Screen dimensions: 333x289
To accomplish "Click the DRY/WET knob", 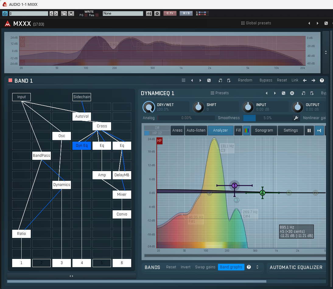I will tap(149, 107).
